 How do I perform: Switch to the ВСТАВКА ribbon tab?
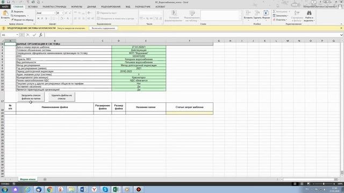[33, 6]
